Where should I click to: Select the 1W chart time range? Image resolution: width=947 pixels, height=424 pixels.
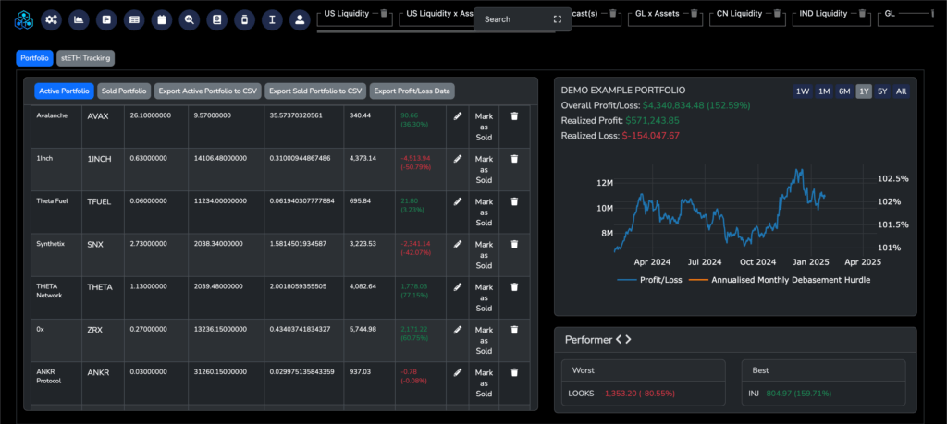coord(802,91)
